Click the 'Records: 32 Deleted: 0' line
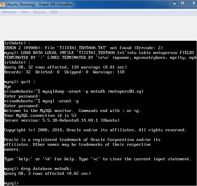This screenshot has height=186, width=197. click(x=64, y=72)
